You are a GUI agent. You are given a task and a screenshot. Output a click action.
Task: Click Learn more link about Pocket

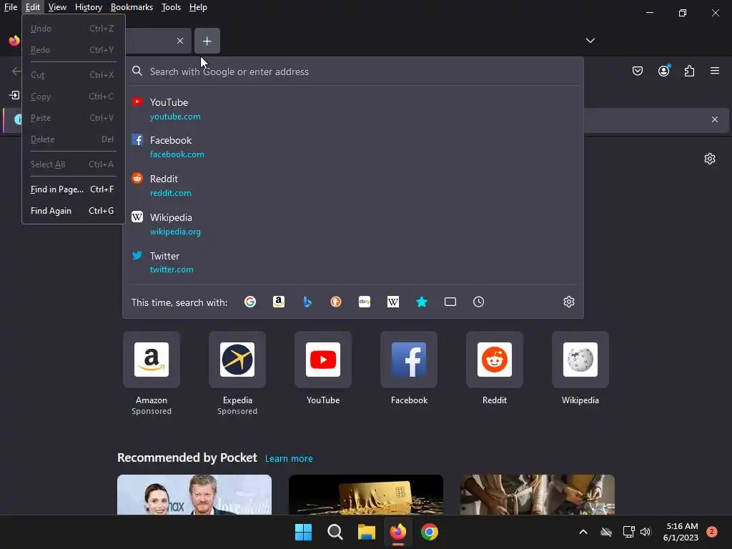pyautogui.click(x=289, y=458)
